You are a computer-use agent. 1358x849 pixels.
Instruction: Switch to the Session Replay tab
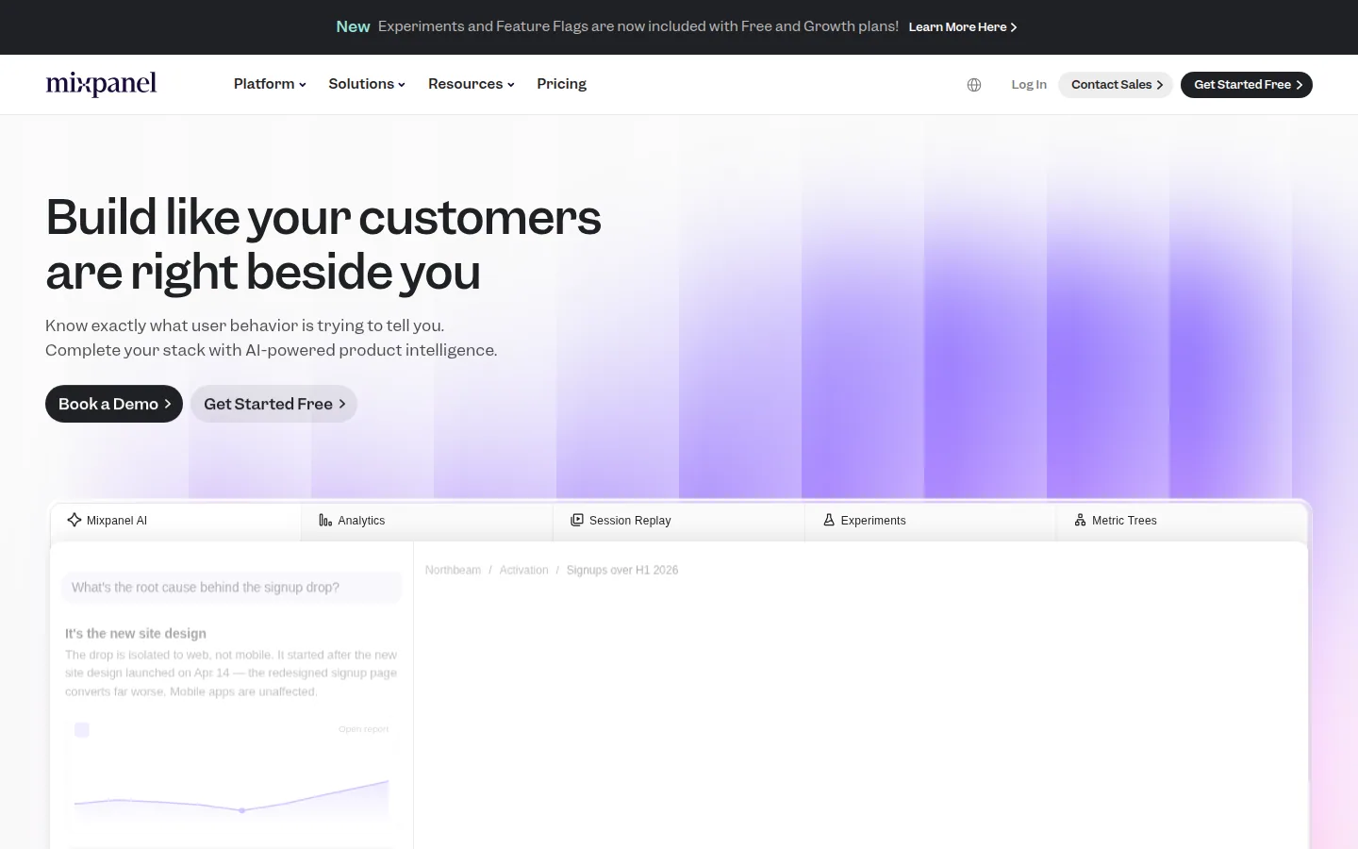click(679, 521)
